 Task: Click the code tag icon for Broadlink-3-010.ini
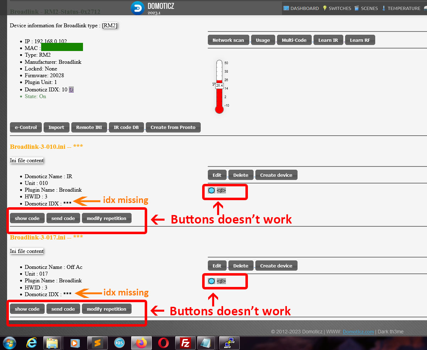pos(221,191)
